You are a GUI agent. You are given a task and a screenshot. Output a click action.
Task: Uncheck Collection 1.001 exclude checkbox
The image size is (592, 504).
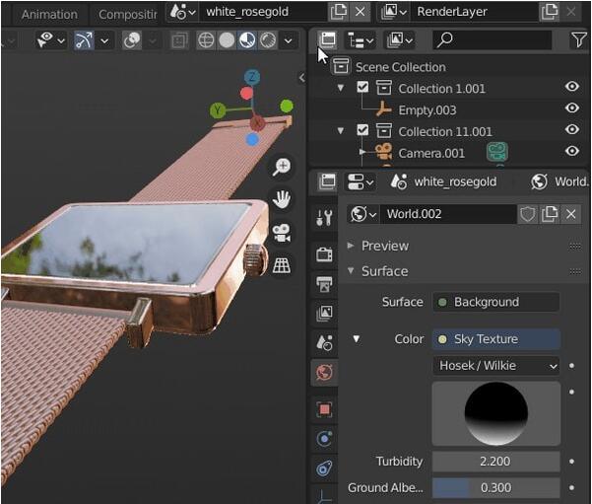coord(362,88)
